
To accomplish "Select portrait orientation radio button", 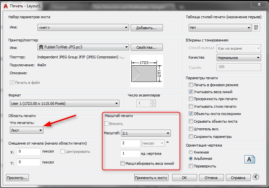I will click(x=191, y=152).
